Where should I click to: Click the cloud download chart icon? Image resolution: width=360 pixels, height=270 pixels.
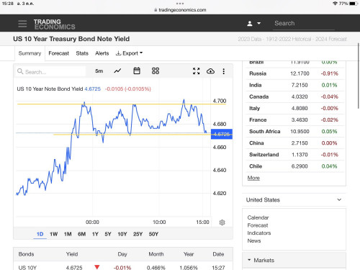(x=210, y=71)
